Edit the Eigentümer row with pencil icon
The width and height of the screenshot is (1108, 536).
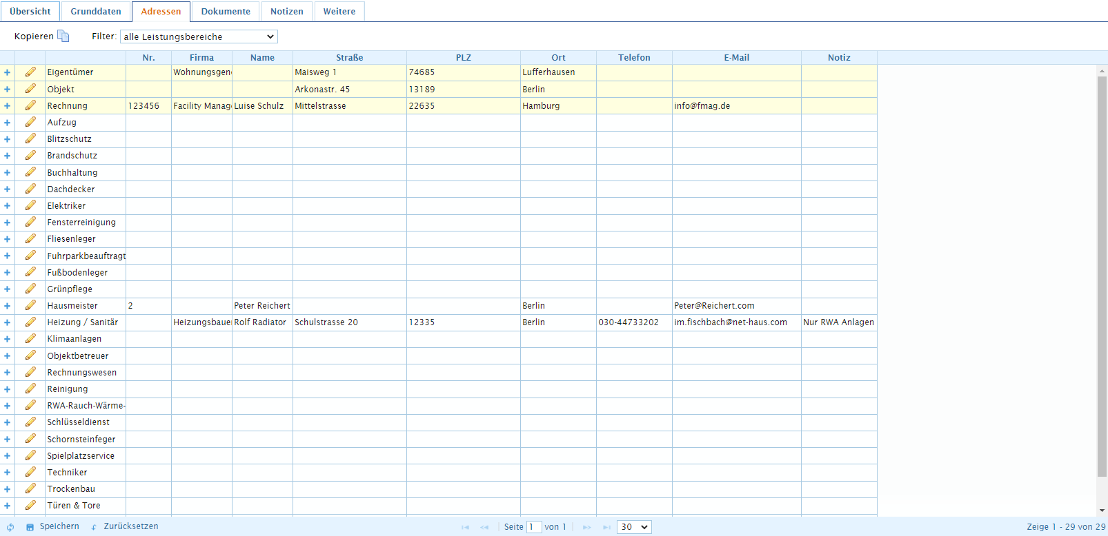30,72
